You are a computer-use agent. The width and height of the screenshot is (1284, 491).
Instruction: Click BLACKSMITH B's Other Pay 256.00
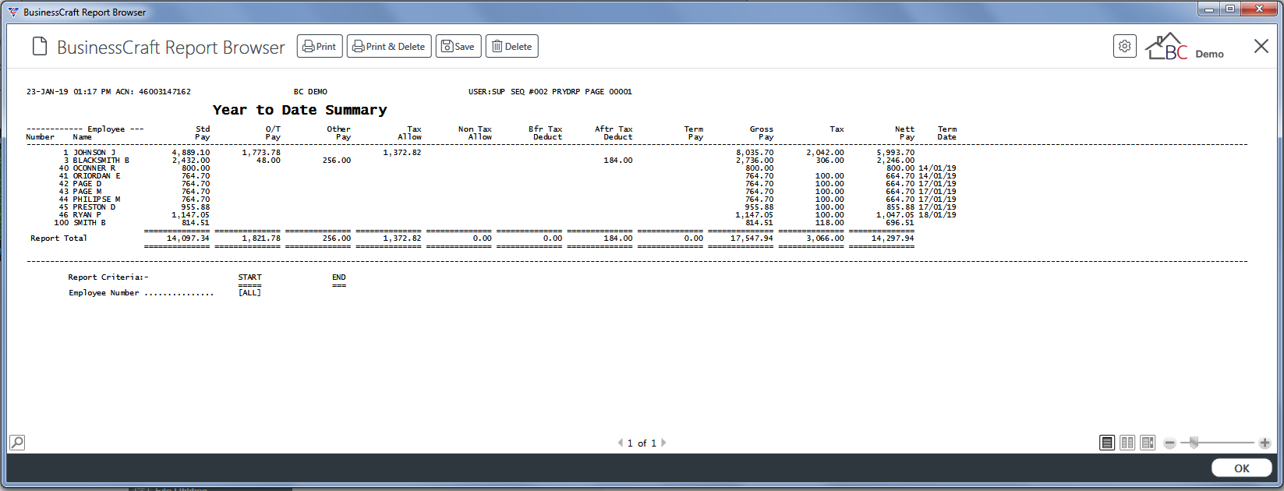[337, 161]
